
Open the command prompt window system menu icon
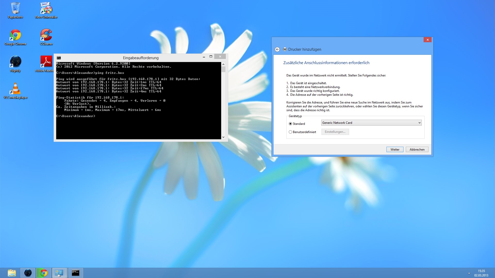coord(59,58)
